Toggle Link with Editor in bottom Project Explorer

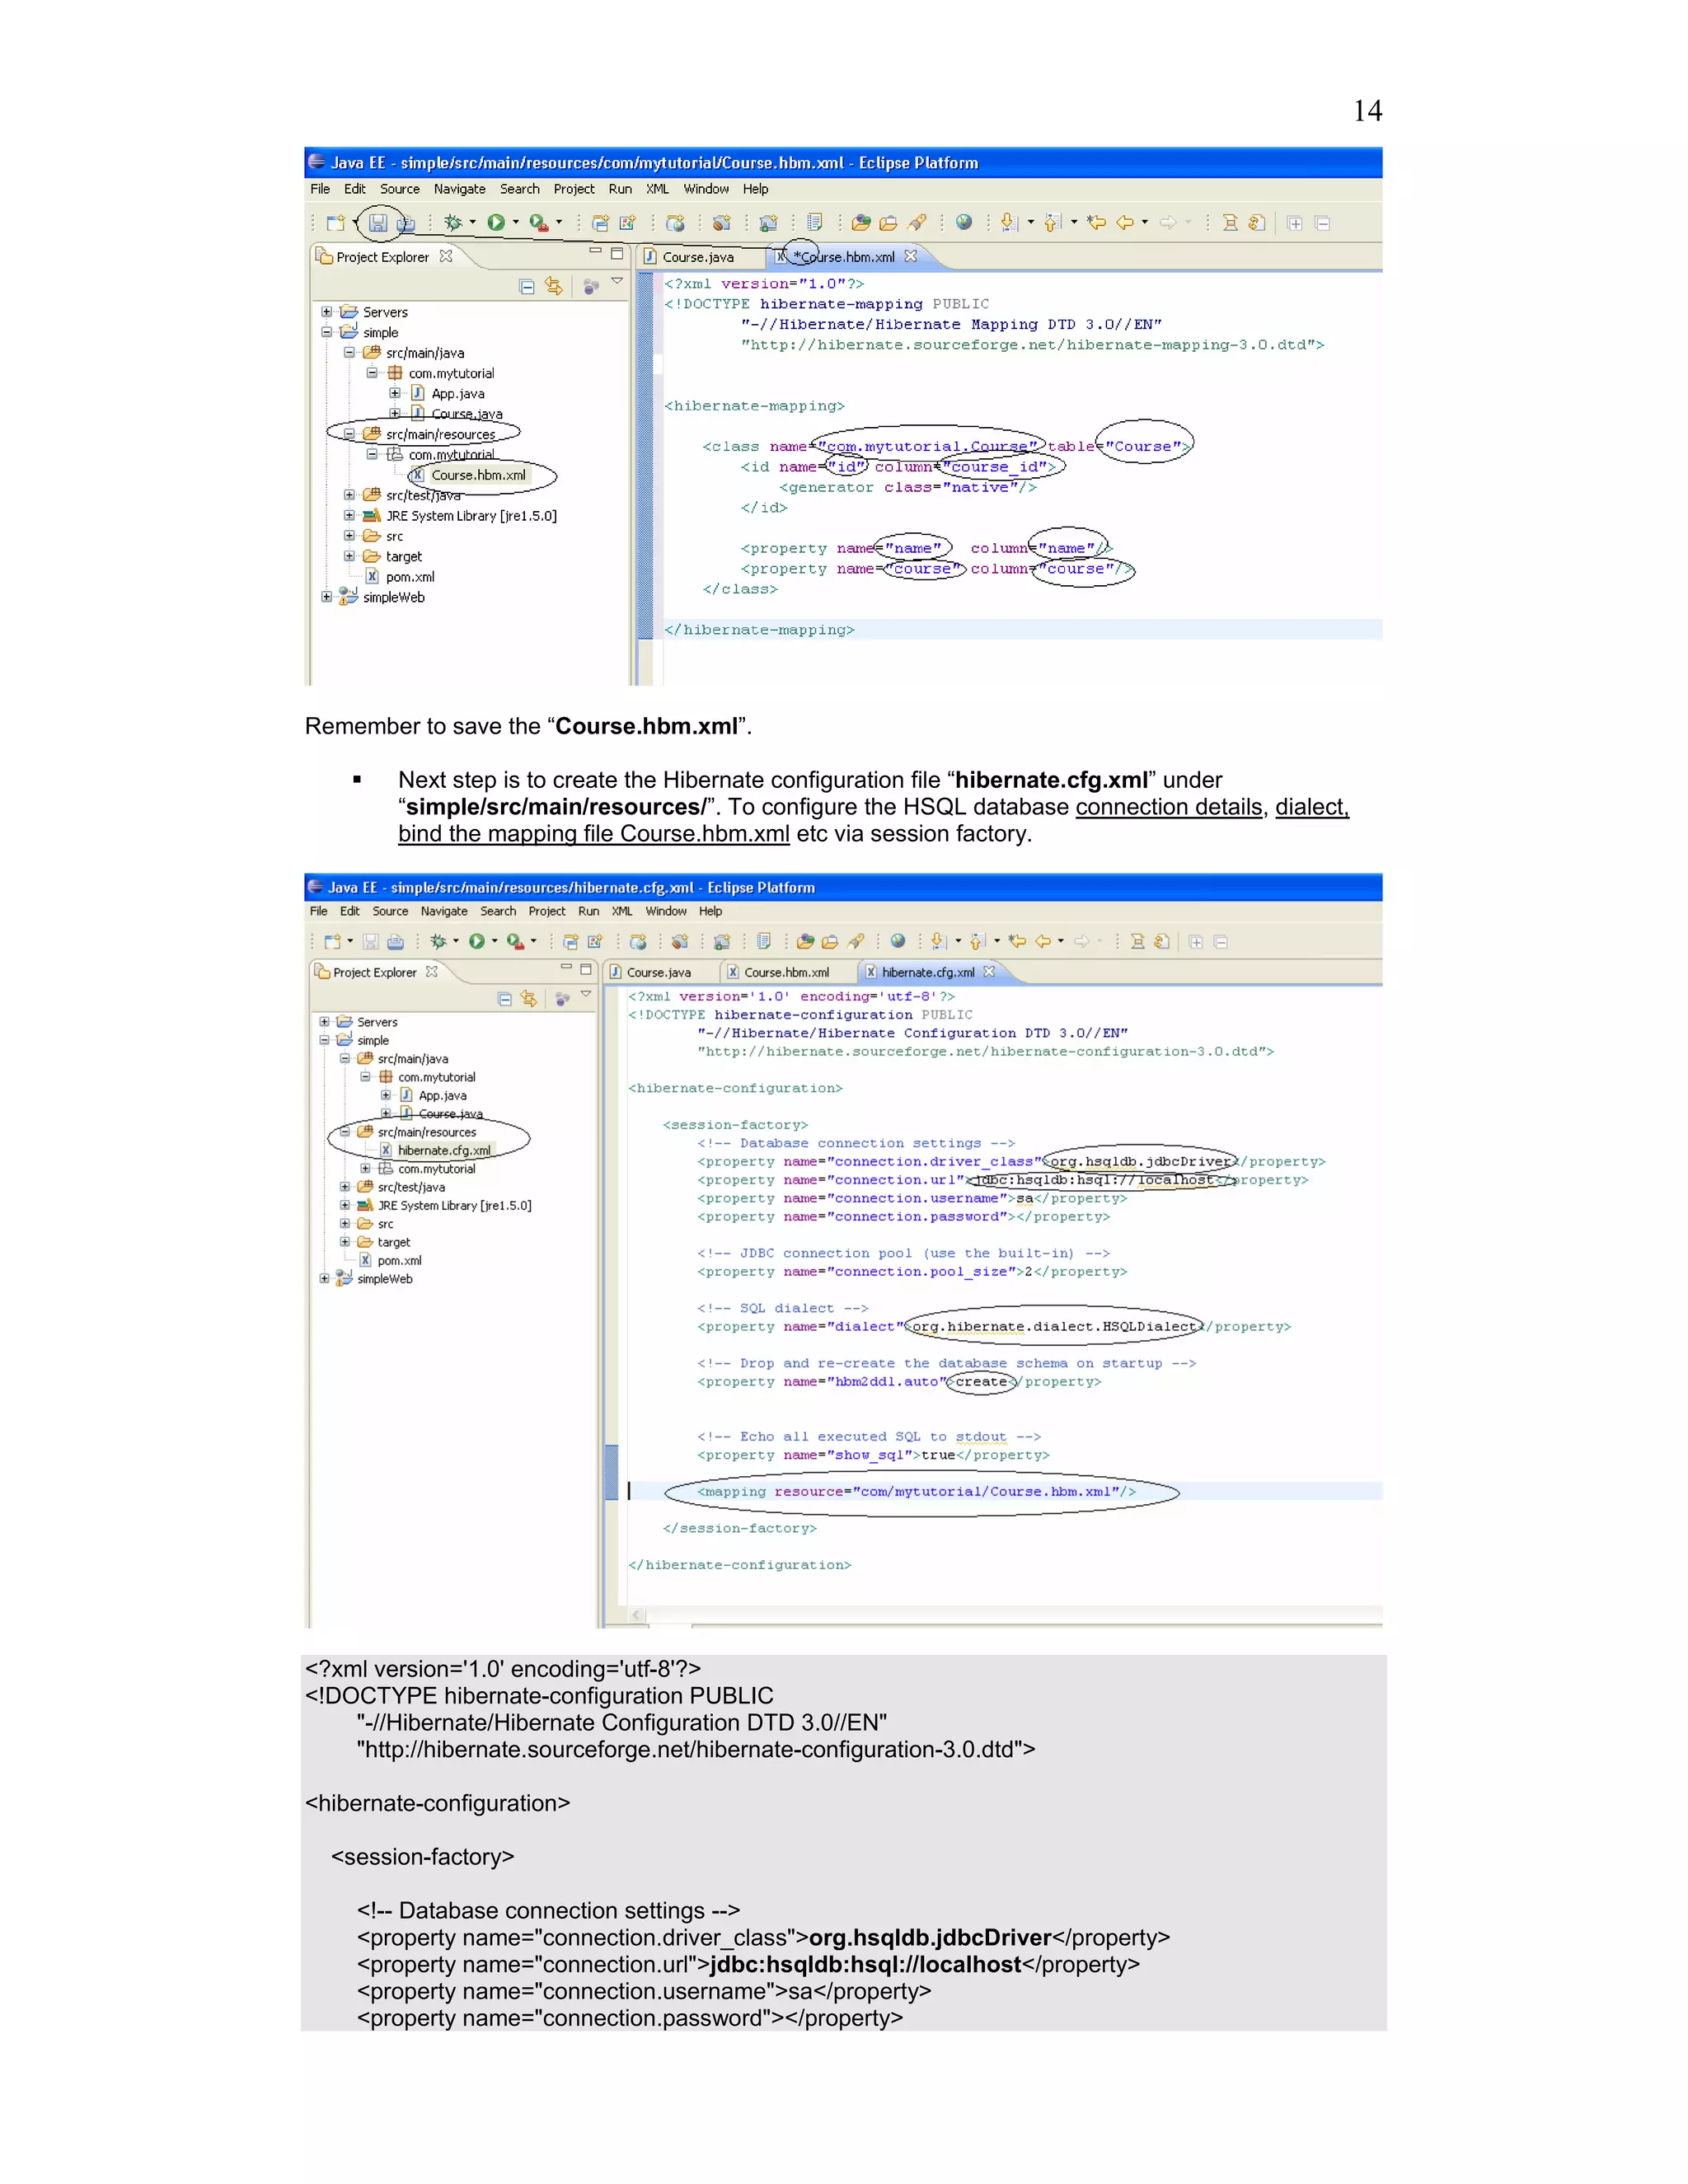pyautogui.click(x=529, y=999)
